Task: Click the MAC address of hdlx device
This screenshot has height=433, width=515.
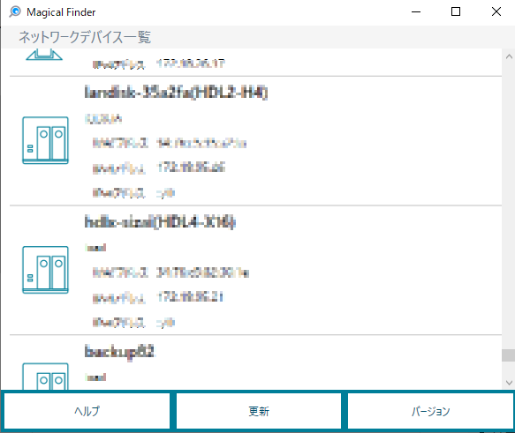Action: click(x=202, y=272)
